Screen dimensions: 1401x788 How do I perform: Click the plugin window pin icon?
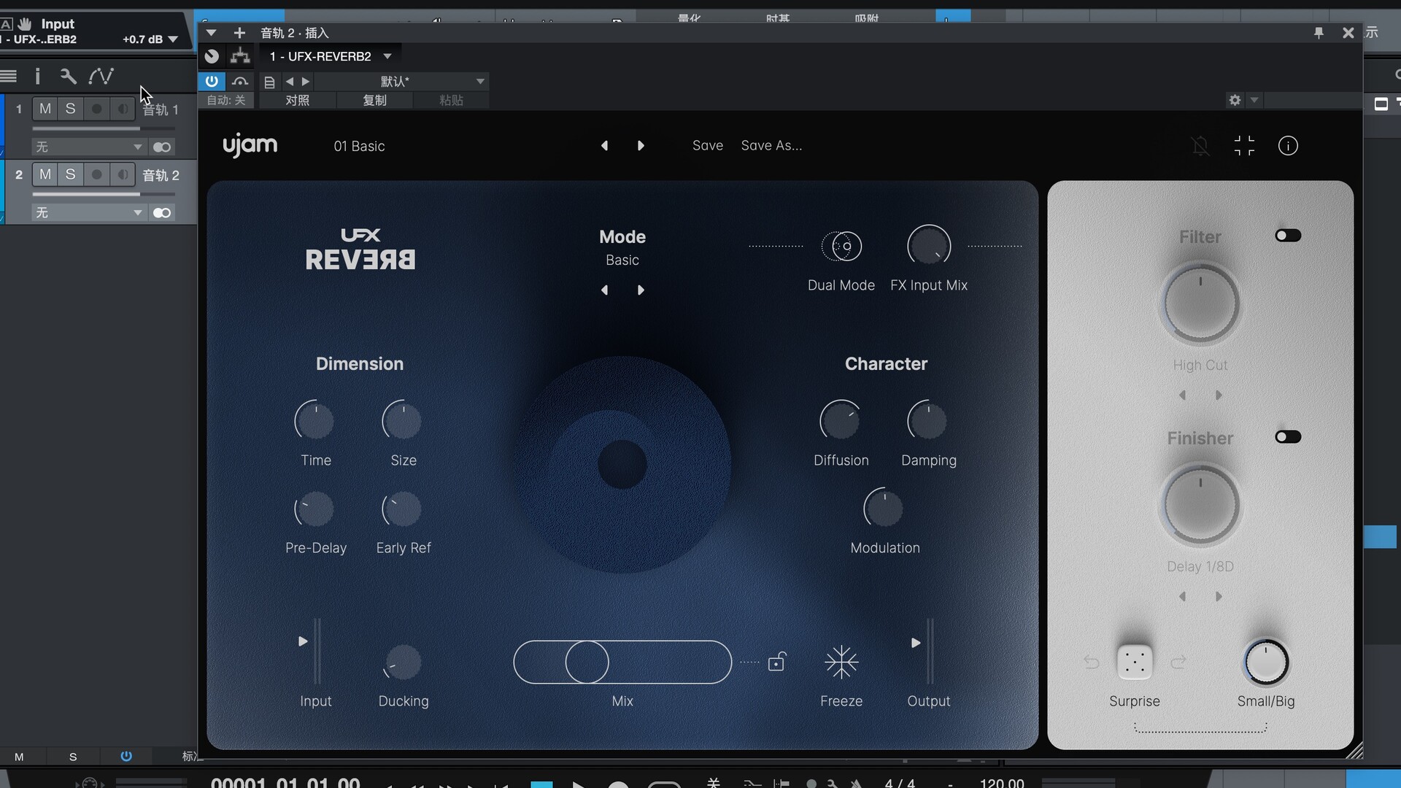[x=1319, y=33]
